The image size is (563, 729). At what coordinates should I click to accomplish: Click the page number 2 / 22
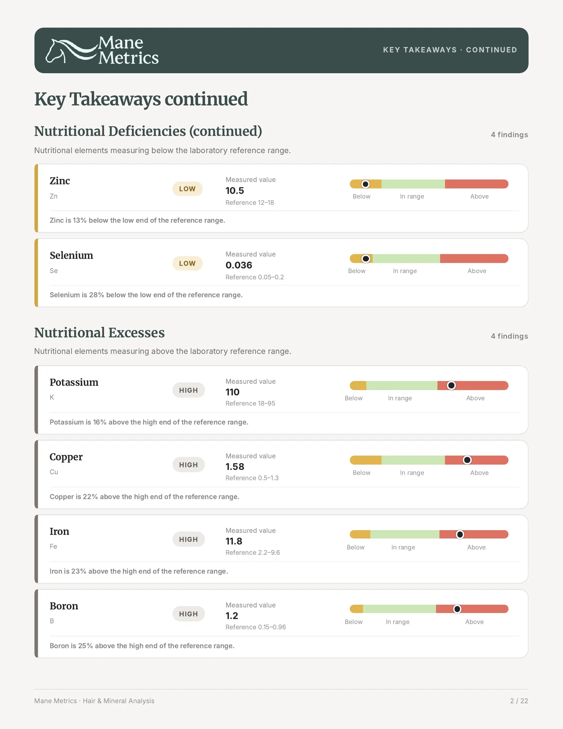[519, 701]
